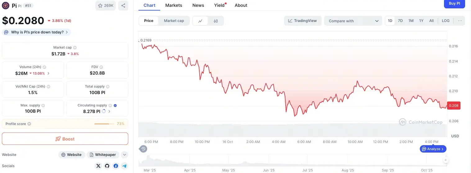471x173 pixels.
Task: Click the chart history clock icon
Action: pos(143,149)
